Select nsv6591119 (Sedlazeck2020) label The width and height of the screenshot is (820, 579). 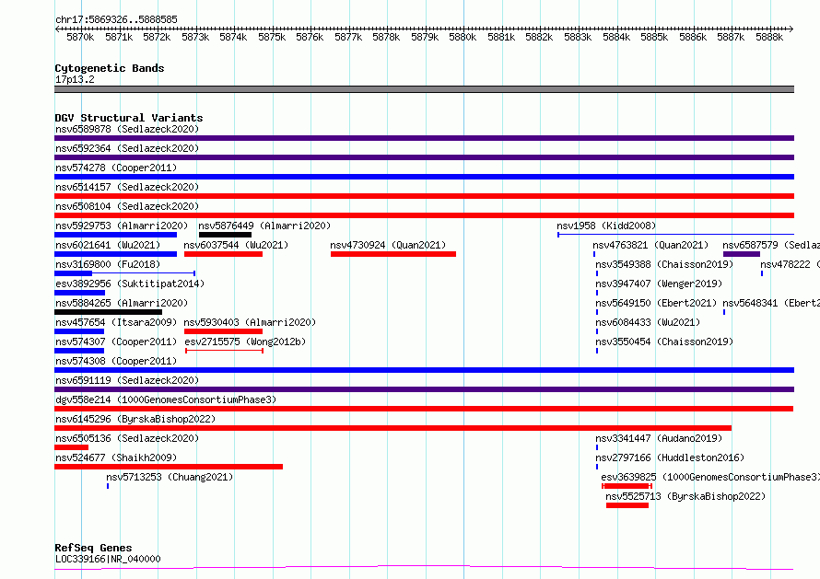tap(127, 380)
